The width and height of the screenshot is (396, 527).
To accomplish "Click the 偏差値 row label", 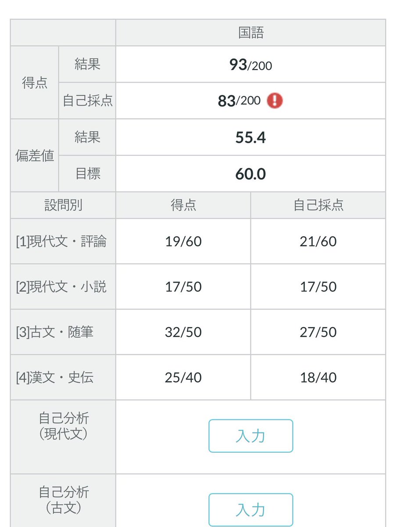I will (35, 155).
